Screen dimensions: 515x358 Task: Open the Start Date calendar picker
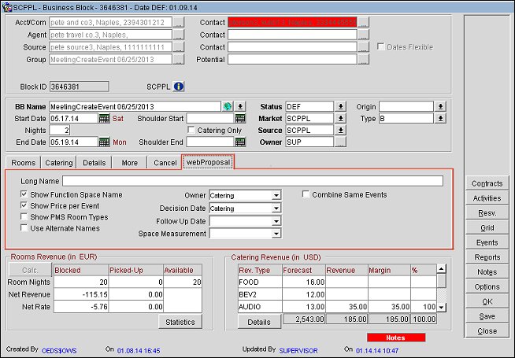[x=104, y=119]
